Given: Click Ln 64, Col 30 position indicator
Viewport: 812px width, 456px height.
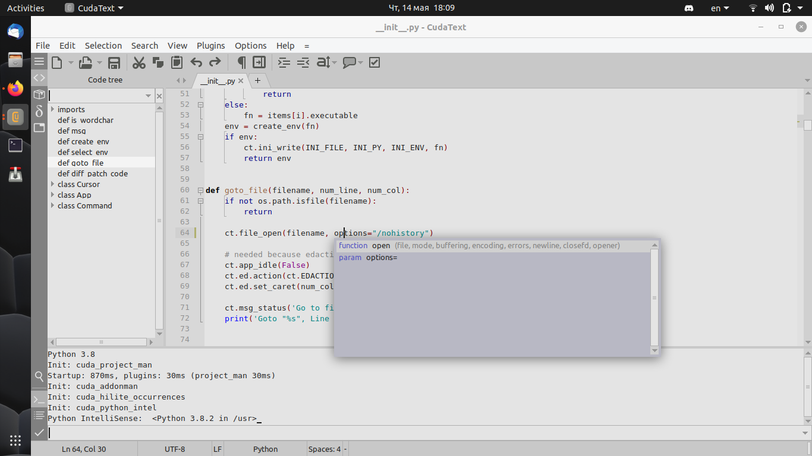Looking at the screenshot, I should tap(84, 449).
